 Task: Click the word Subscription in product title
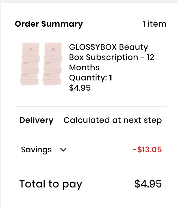coord(112,57)
